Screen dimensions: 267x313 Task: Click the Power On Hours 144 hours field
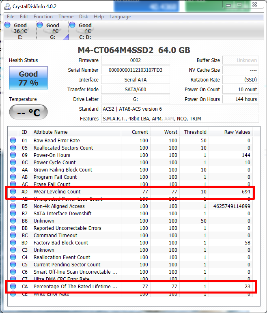[241, 99]
